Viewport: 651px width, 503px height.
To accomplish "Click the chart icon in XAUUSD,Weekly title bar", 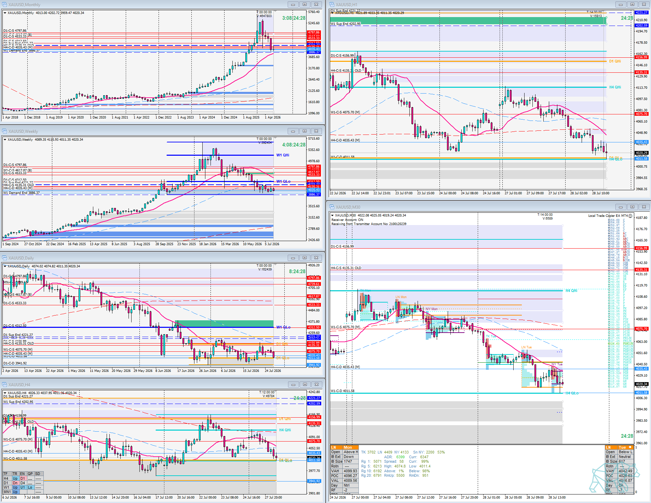I will 5,131.
